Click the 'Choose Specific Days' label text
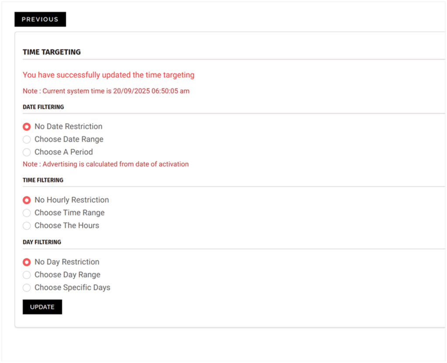This screenshot has height=363, width=447. [72, 288]
